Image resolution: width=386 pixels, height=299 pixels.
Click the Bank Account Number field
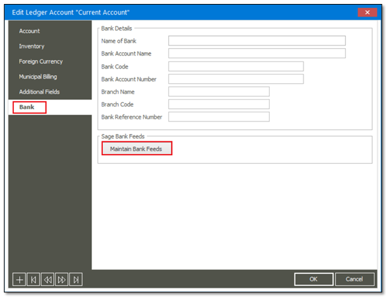point(236,79)
